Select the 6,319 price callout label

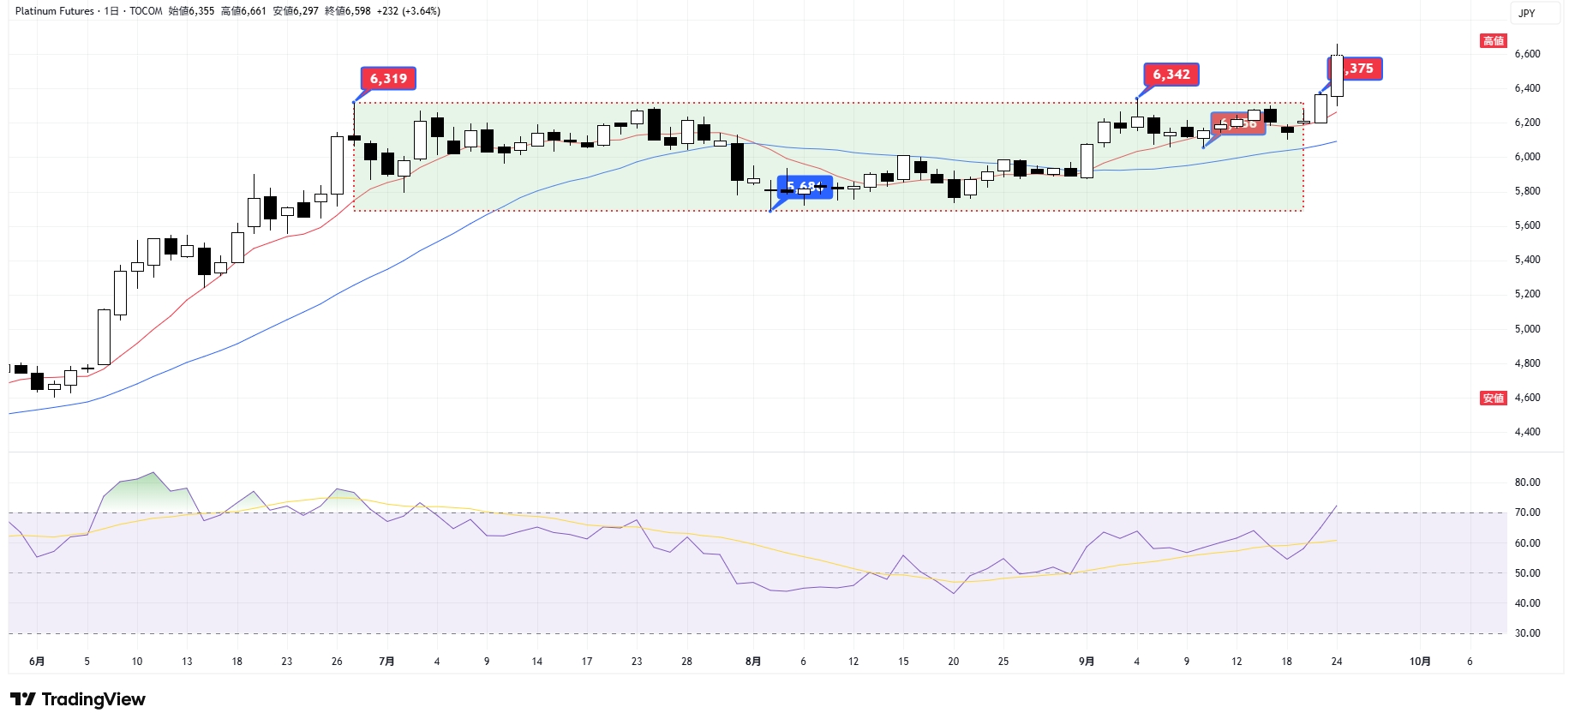[388, 79]
